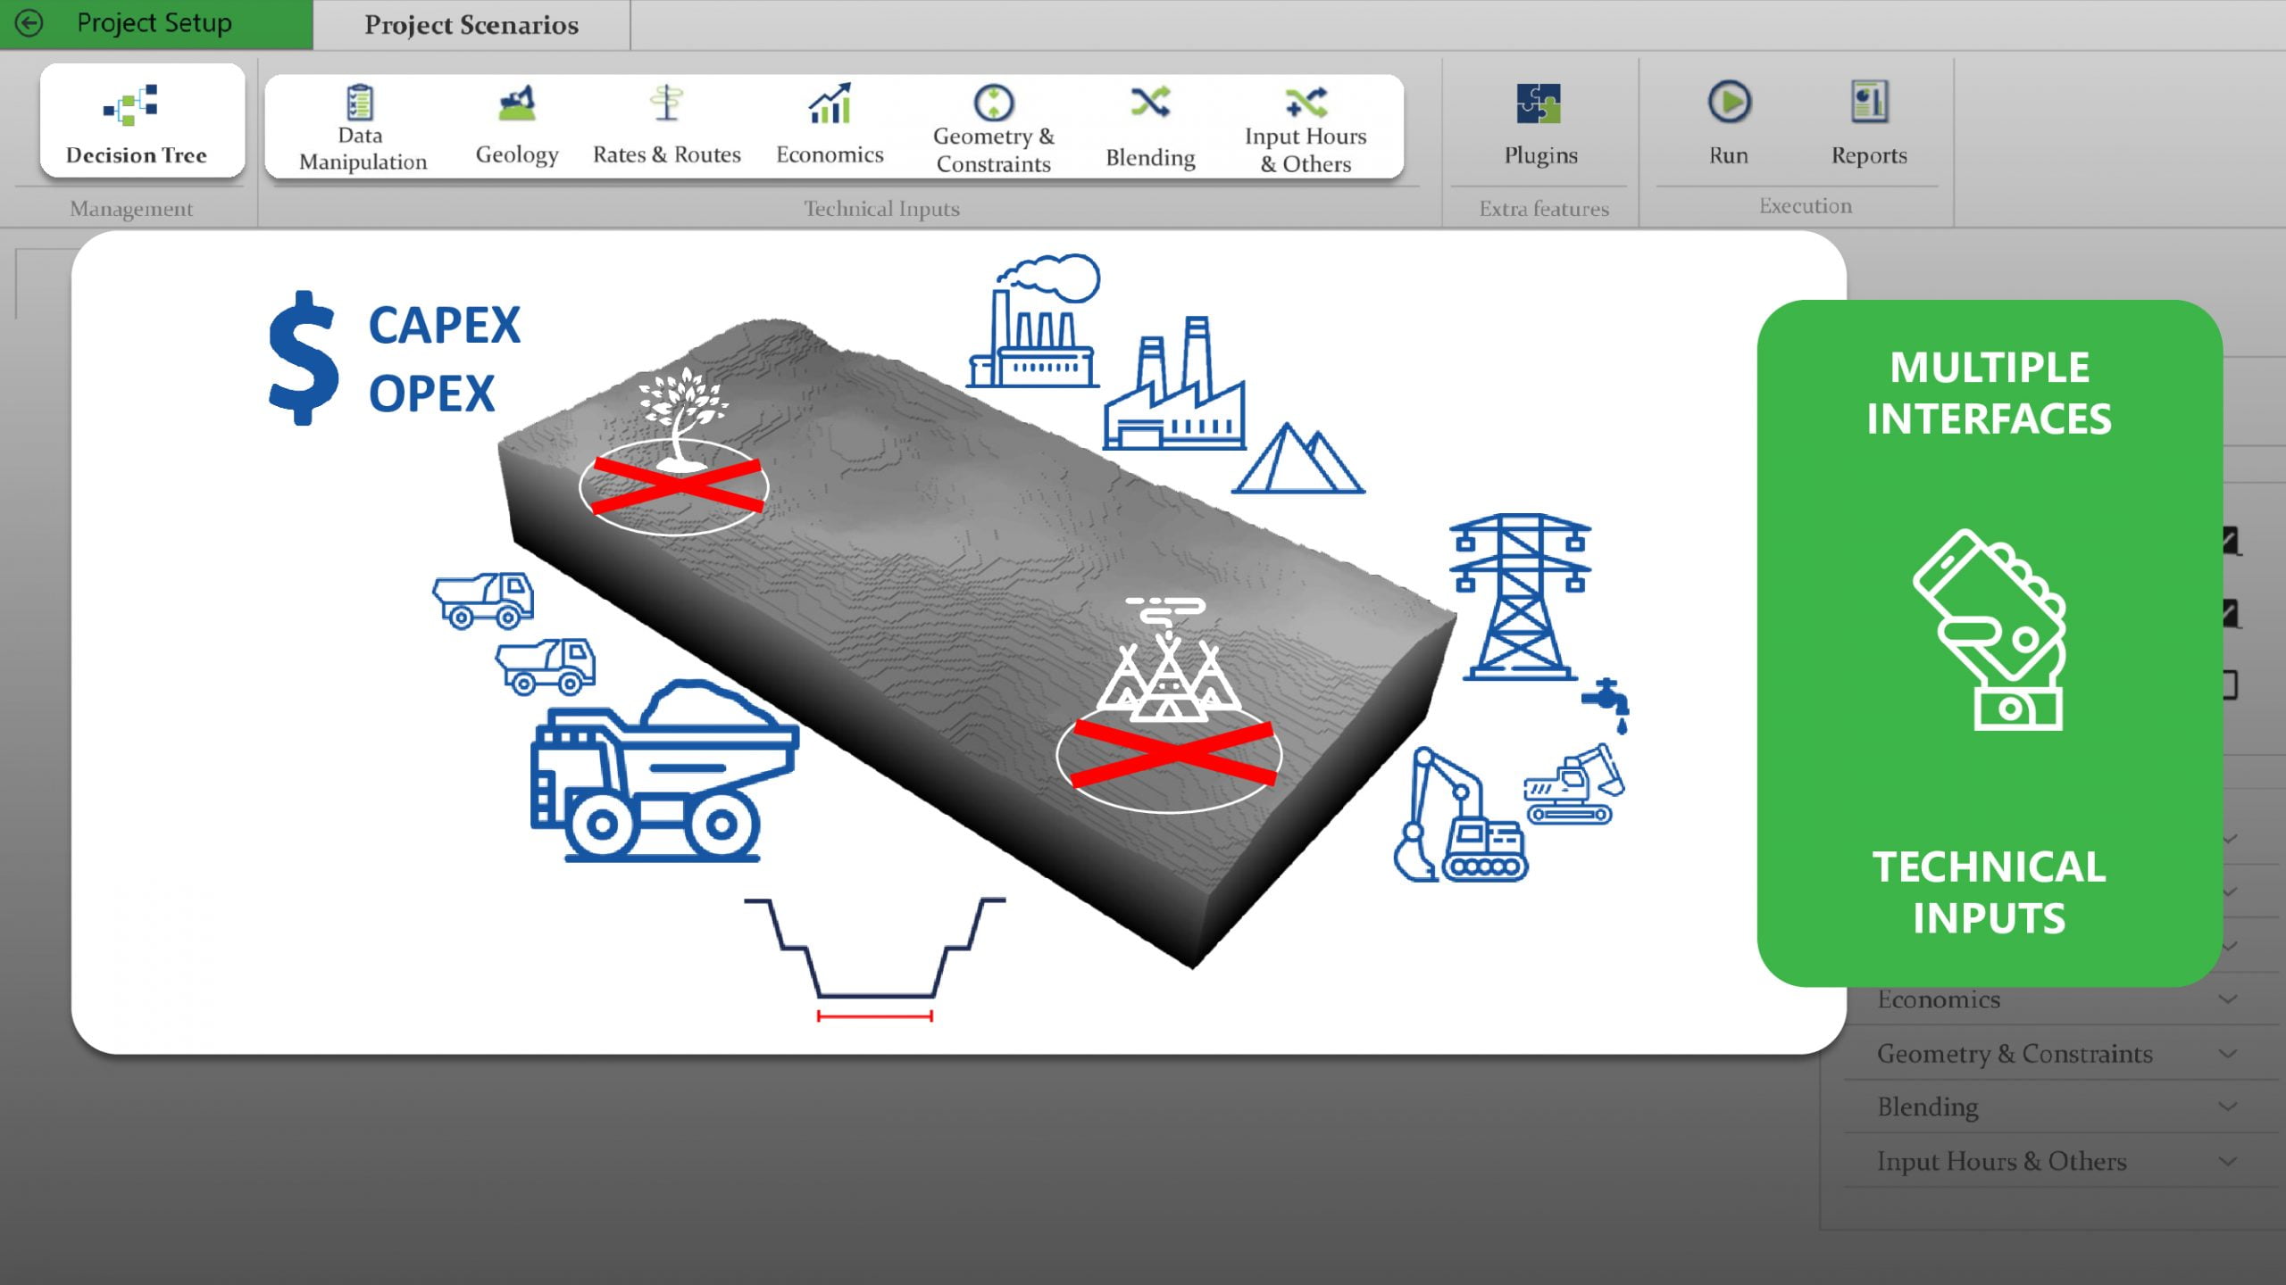Tick the empty checkbox right of green panel
The height and width of the screenshot is (1285, 2286).
click(2232, 685)
